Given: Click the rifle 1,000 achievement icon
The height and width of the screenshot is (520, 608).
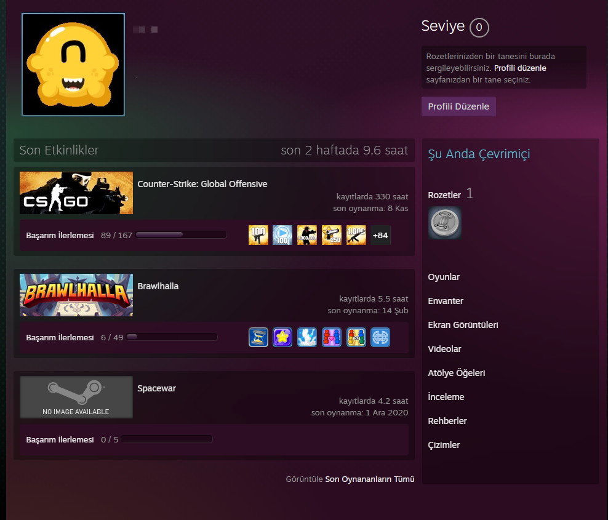Looking at the screenshot, I should (x=356, y=235).
